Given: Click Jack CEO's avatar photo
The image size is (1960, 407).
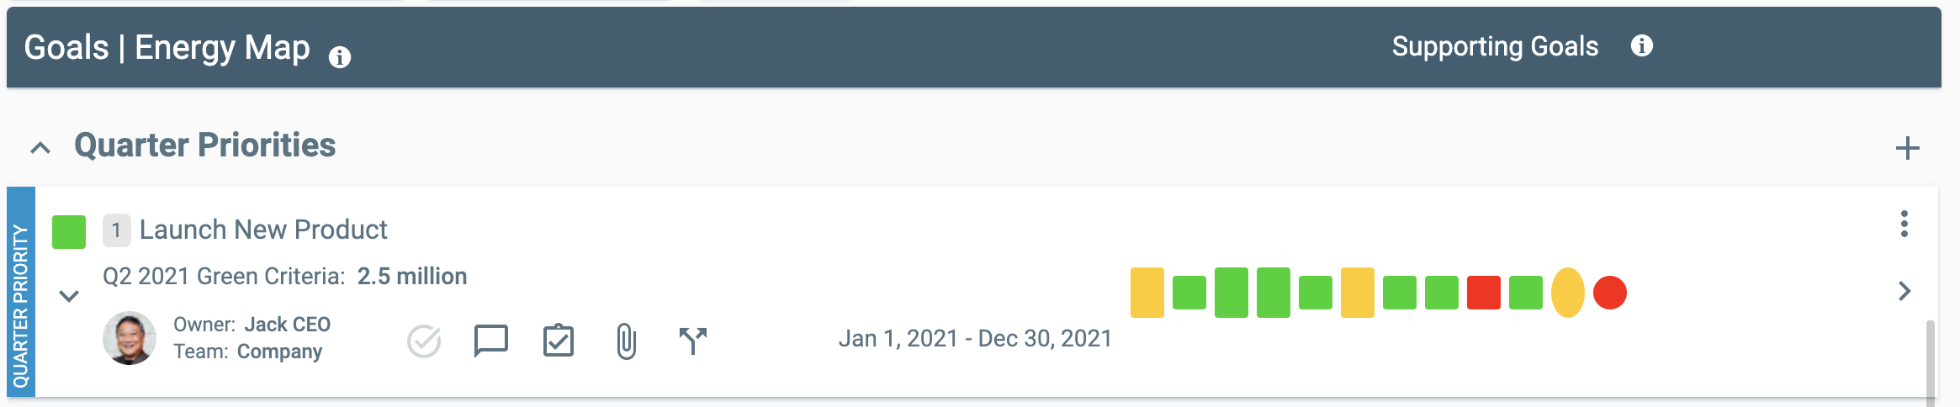Looking at the screenshot, I should coord(130,338).
